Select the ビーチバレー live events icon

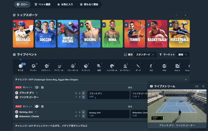pyautogui.click(x=125, y=67)
